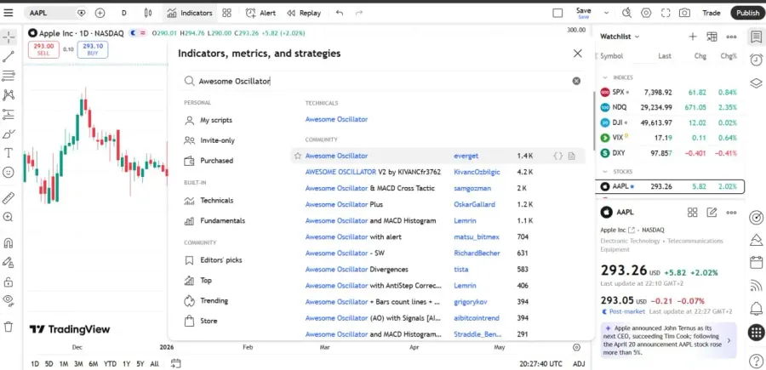Screen dimensions: 766x370
Task: Add the Technicals Awesome Oscillator indicator
Action: click(336, 119)
